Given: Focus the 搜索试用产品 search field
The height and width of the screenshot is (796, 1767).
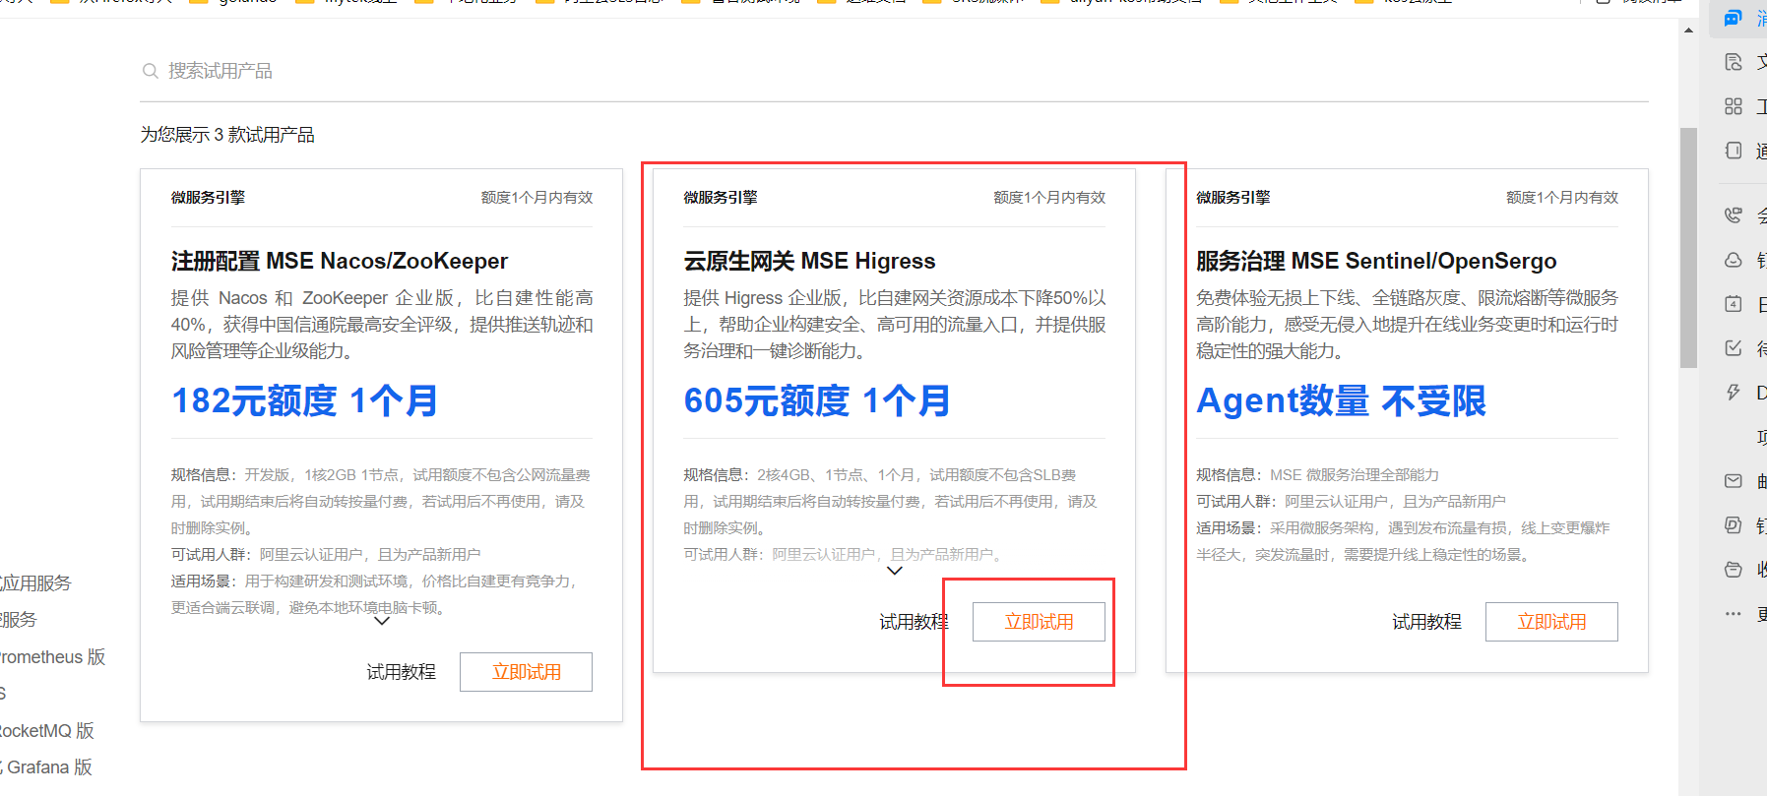Looking at the screenshot, I should 894,71.
